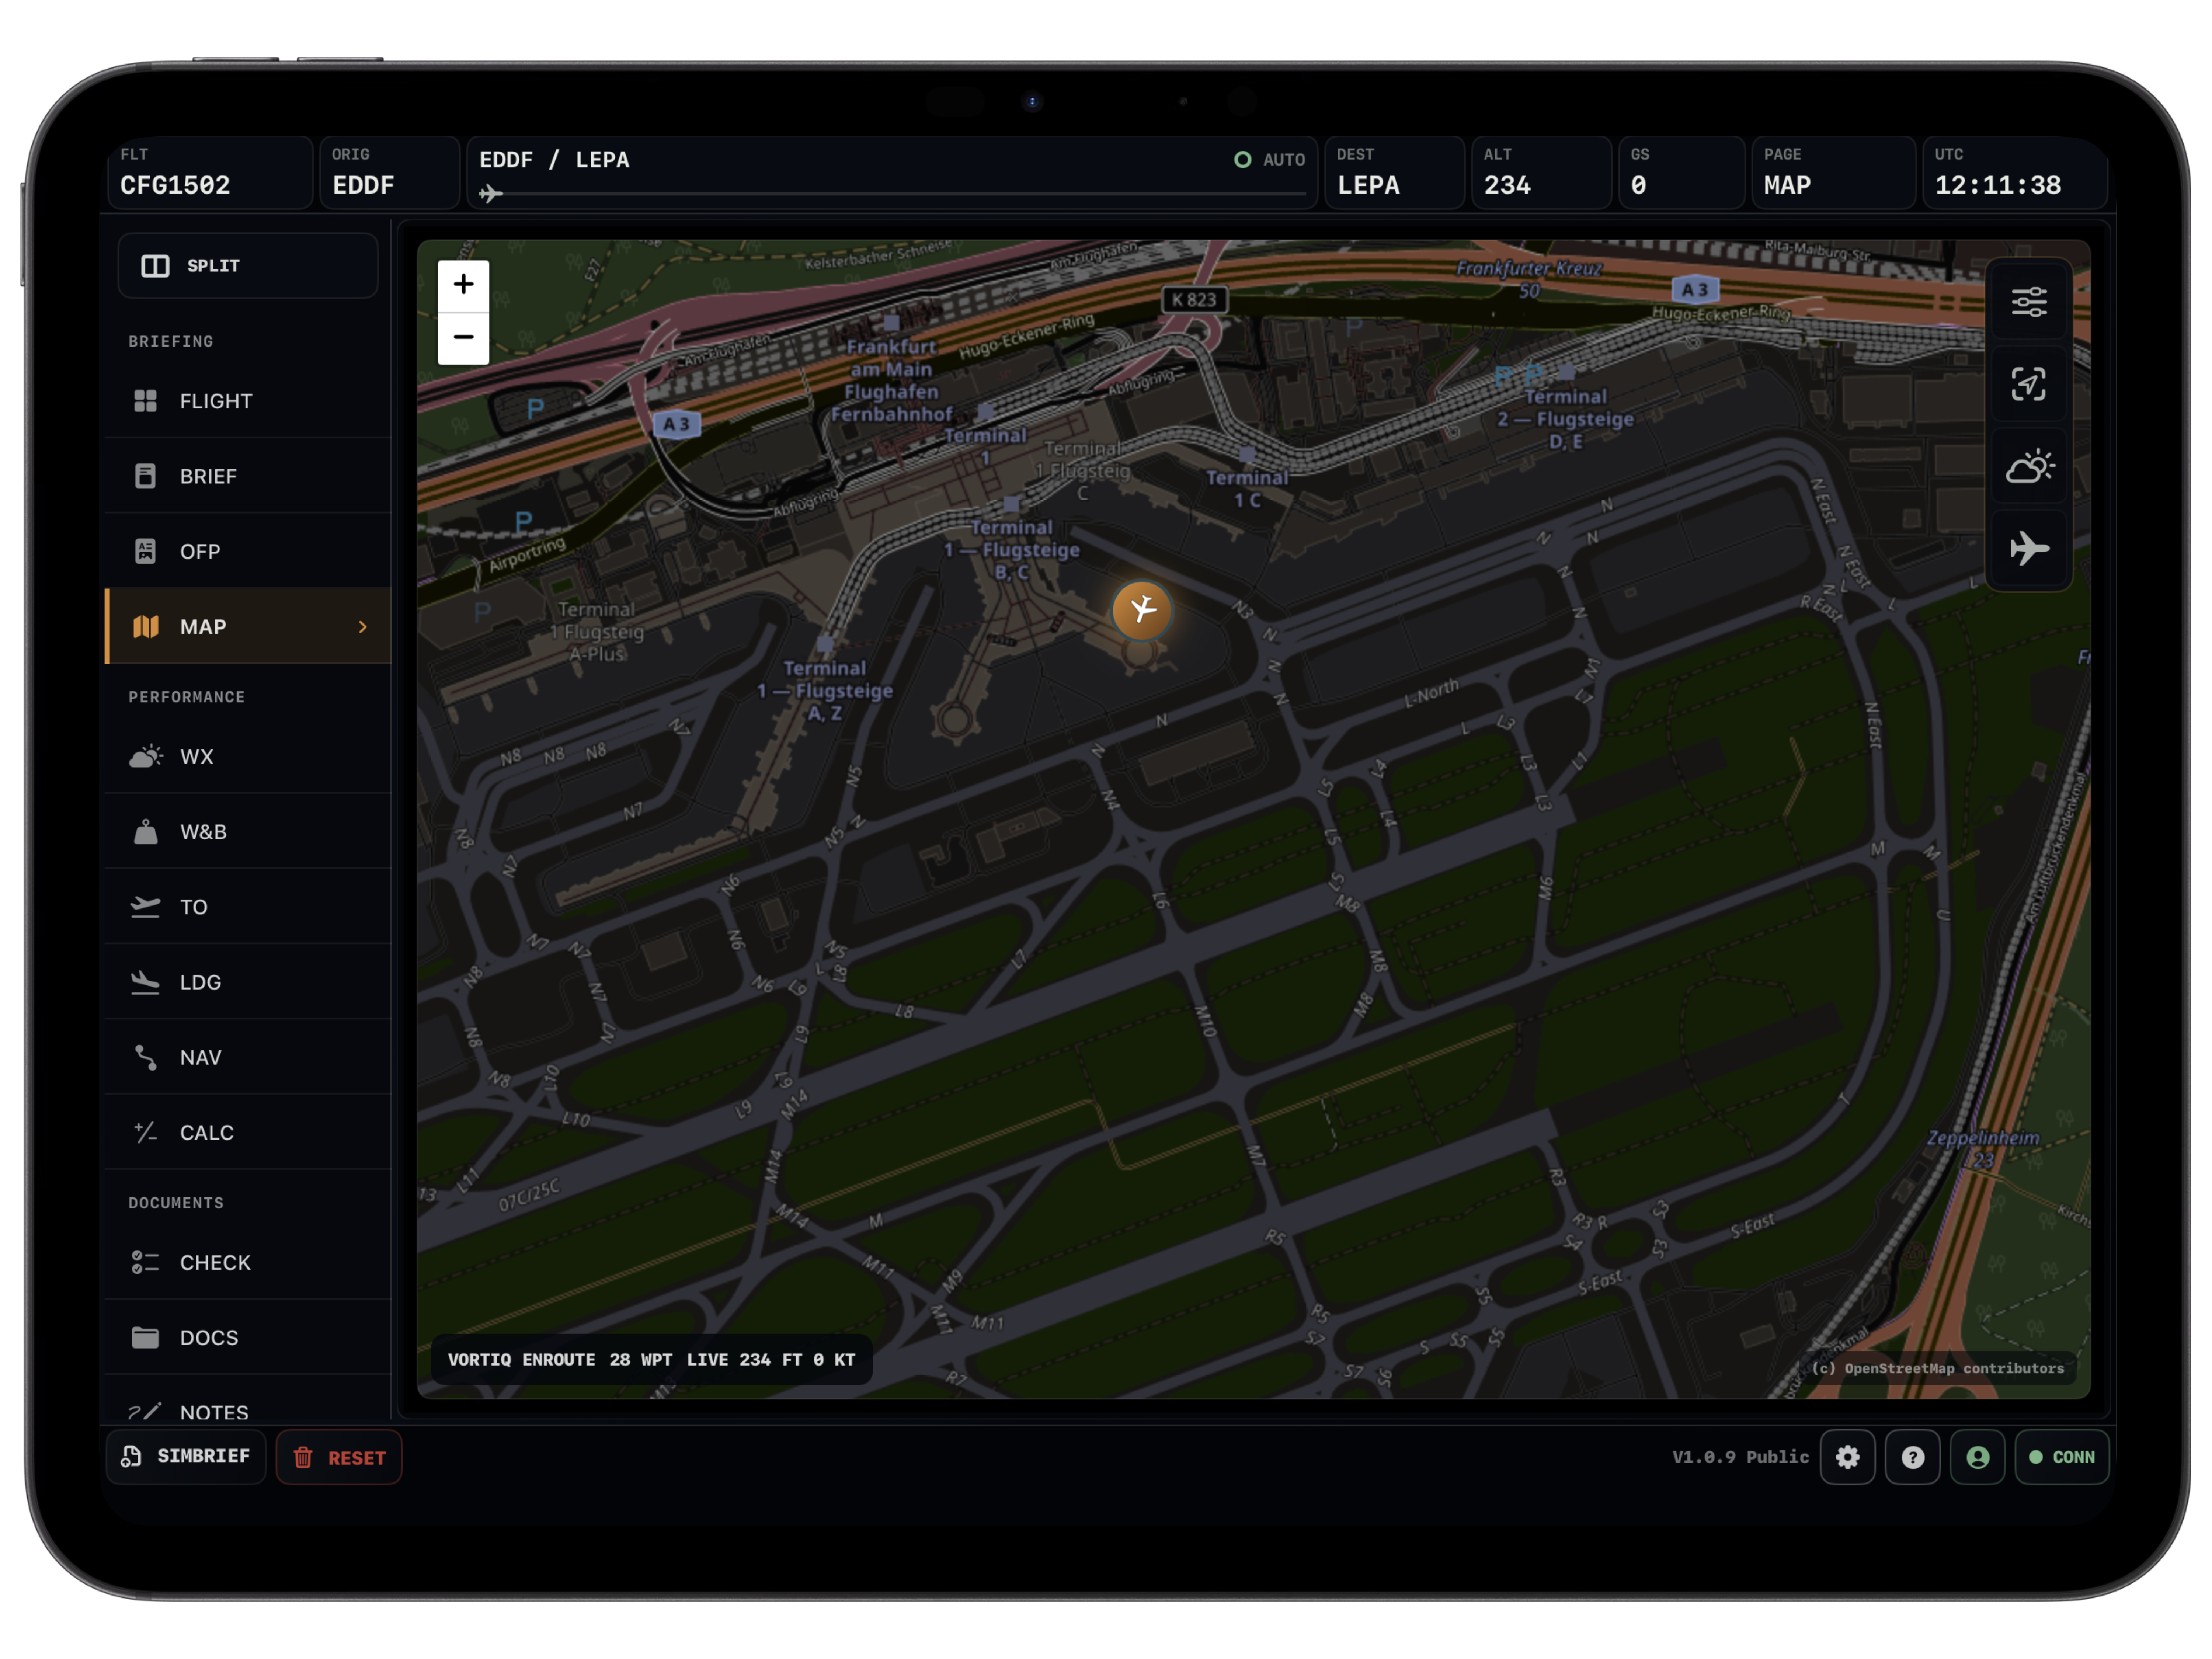The height and width of the screenshot is (1659, 2212).
Task: Click the GS 0 readout
Action: click(x=1681, y=172)
